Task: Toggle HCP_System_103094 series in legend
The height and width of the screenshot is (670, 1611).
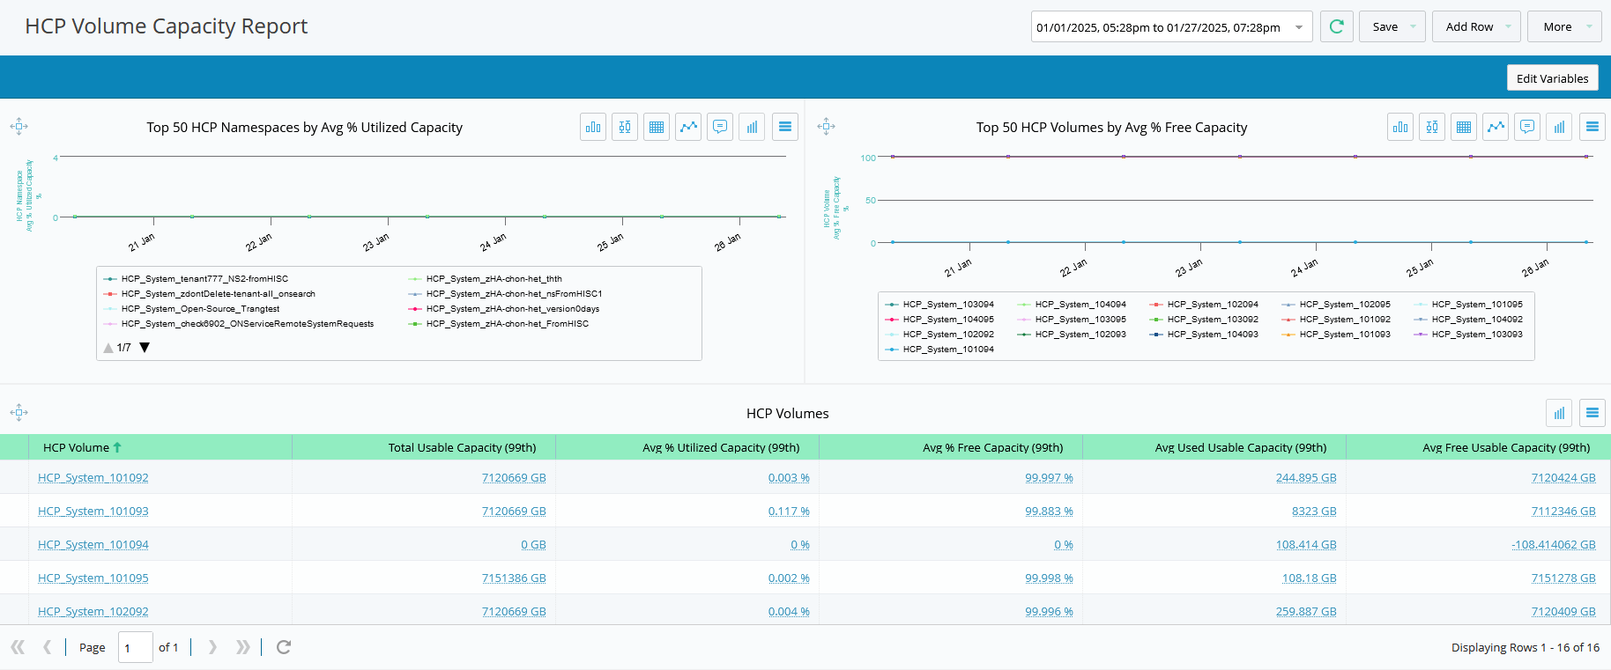Action: [939, 305]
